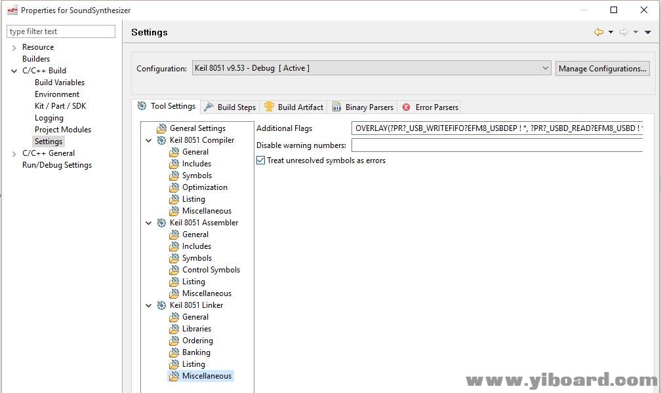Expand the Resource tree node
The height and width of the screenshot is (393, 661).
pyautogui.click(x=14, y=48)
